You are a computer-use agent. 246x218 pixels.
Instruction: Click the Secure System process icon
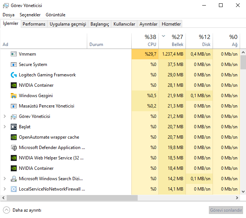click(x=14, y=65)
